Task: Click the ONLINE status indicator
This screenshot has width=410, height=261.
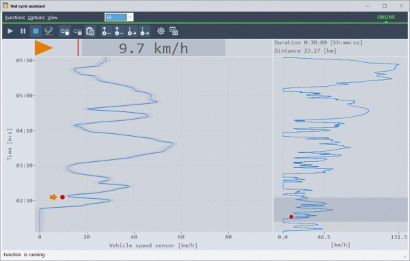Action: pyautogui.click(x=385, y=17)
